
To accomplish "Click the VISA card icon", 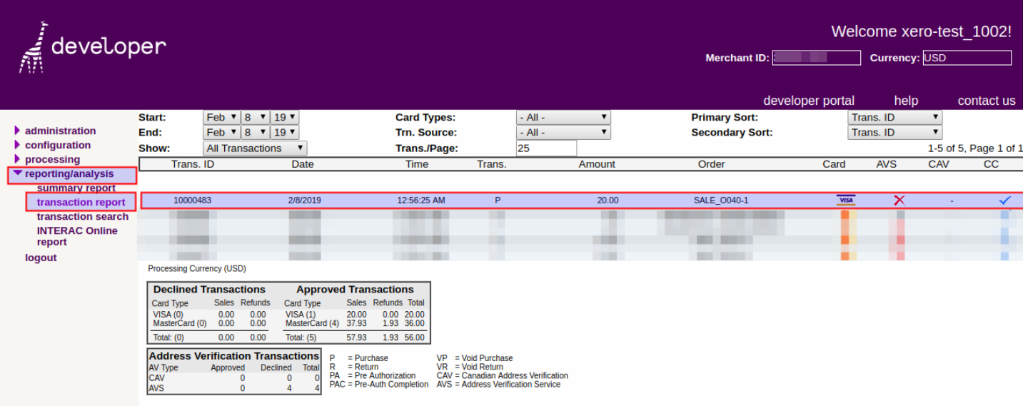I will click(x=846, y=201).
